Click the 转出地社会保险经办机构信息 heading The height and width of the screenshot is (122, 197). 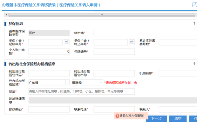pos(32,64)
